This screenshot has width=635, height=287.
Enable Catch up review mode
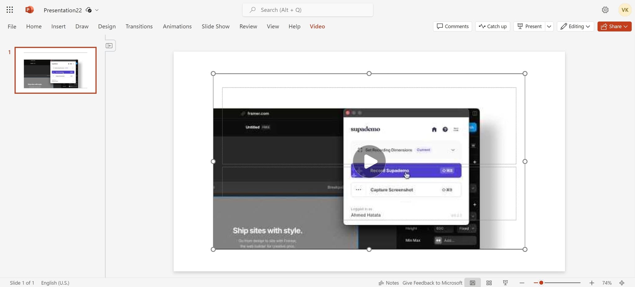pyautogui.click(x=492, y=26)
